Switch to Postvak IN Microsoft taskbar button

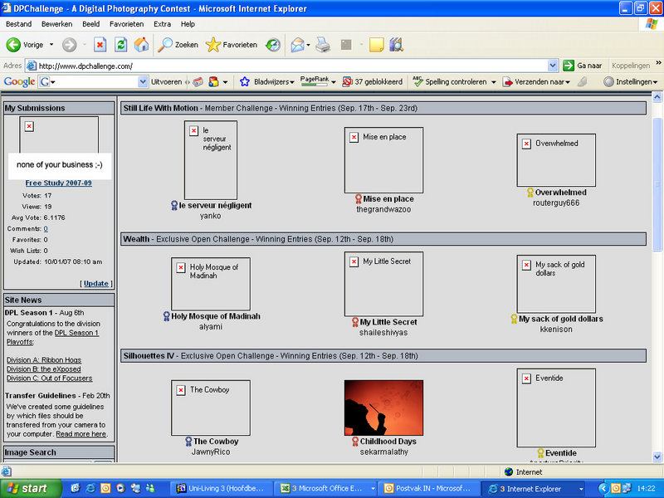428,489
